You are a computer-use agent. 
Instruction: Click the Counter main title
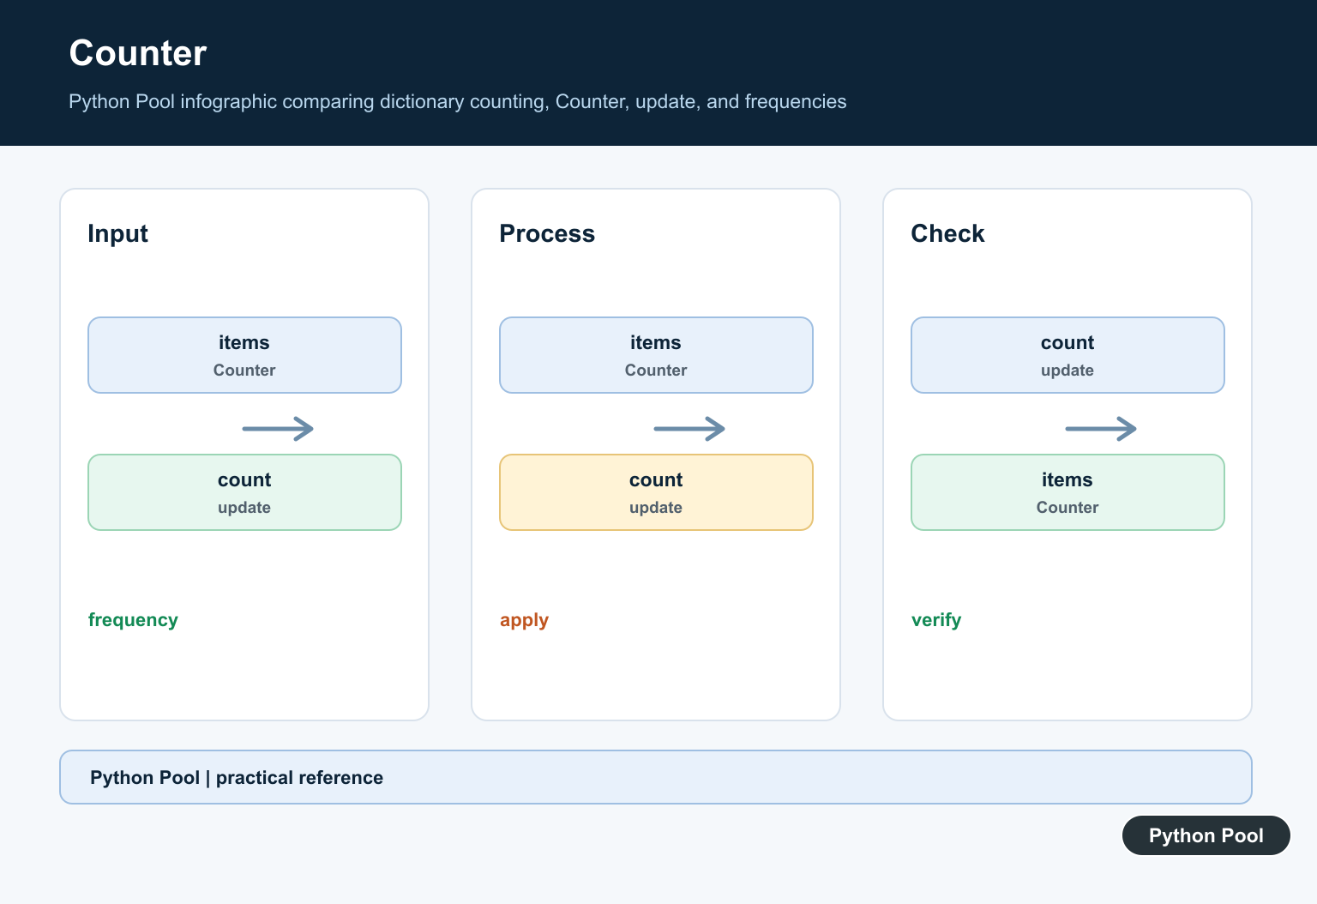point(138,53)
